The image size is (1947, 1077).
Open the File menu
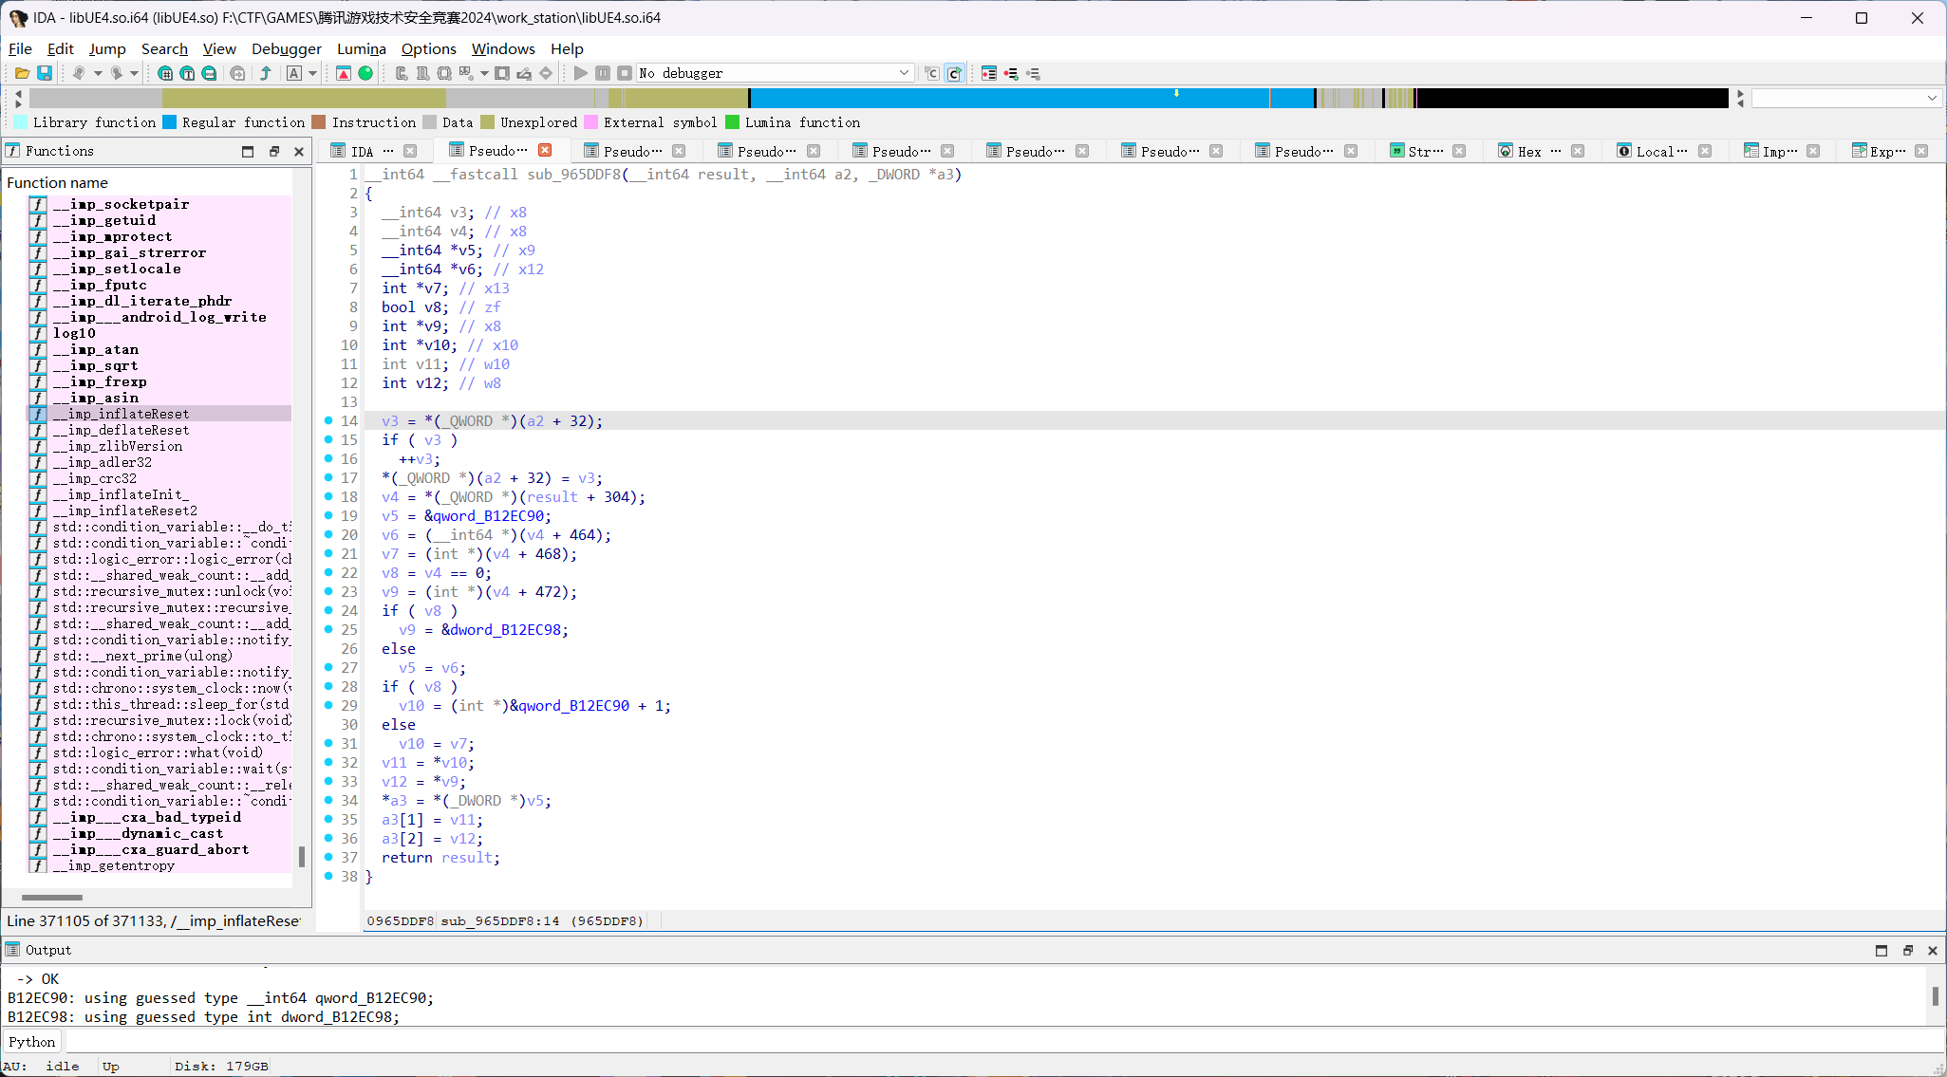(x=20, y=48)
